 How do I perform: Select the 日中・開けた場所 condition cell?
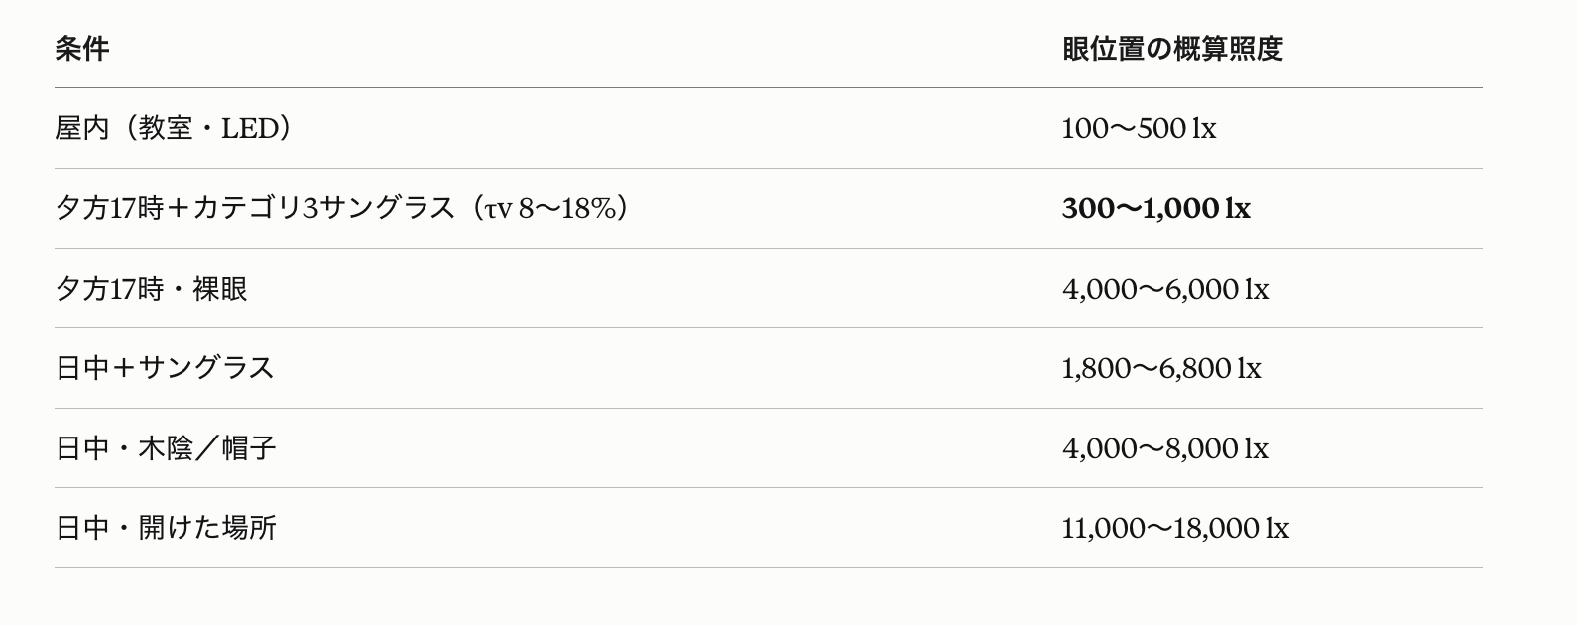coord(166,528)
